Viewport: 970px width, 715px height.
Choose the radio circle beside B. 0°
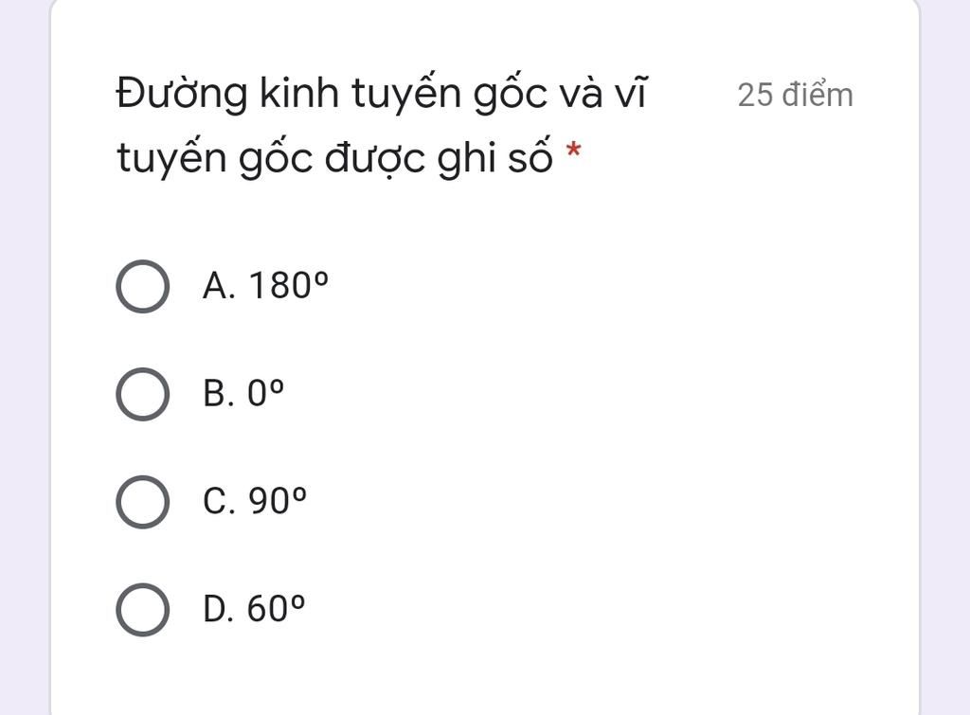click(142, 394)
